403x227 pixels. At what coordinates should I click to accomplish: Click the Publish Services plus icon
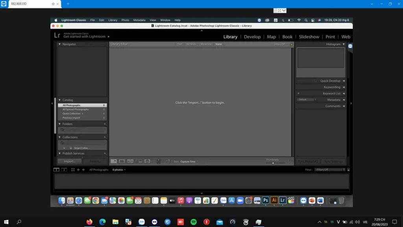click(x=105, y=153)
